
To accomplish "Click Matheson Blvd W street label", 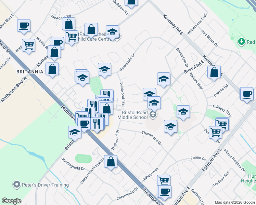I will (x=14, y=89).
